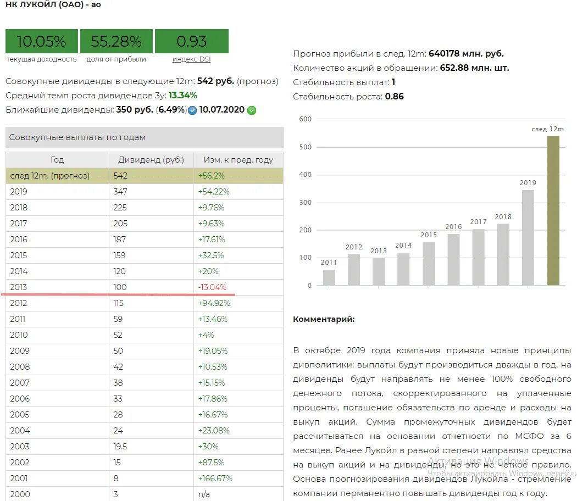Click the +166.67% change value
The image size is (577, 501).
pos(215,478)
